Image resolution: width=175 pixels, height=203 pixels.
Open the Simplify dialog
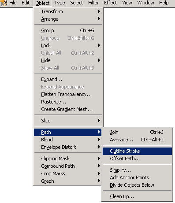click(x=137, y=170)
